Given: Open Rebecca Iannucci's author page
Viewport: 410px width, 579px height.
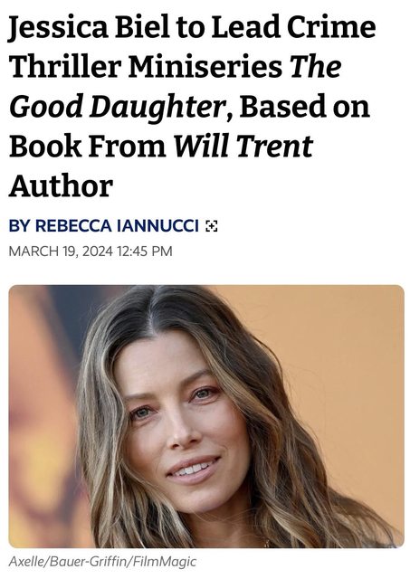Looking at the screenshot, I should 117,225.
